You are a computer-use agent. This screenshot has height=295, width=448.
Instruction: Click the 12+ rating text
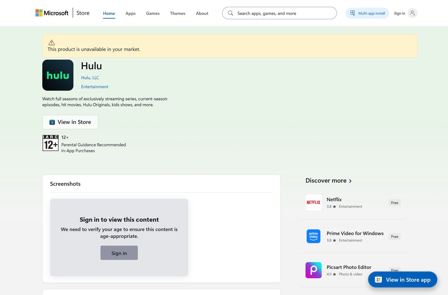(65, 137)
